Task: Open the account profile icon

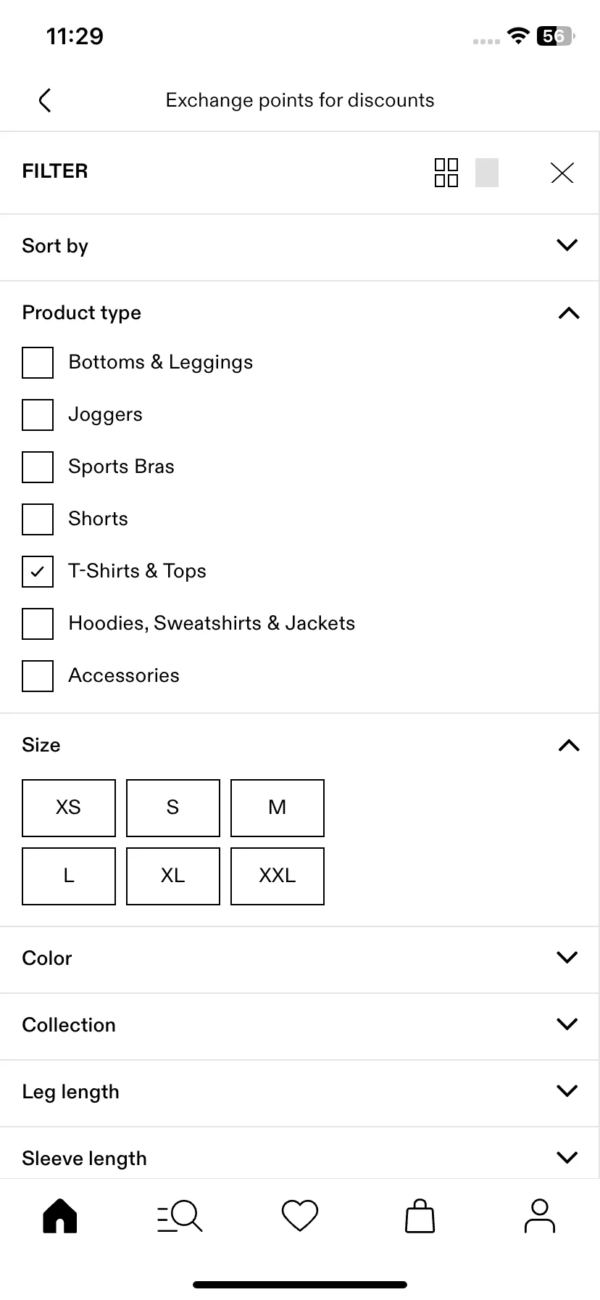Action: coord(540,1216)
